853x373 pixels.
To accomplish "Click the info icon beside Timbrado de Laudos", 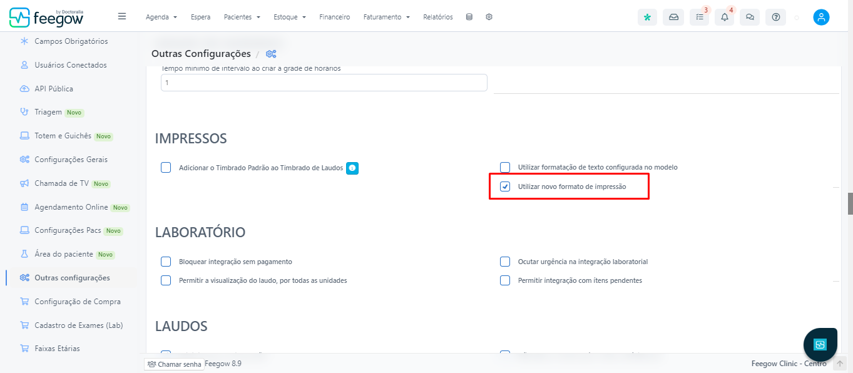I will pyautogui.click(x=352, y=168).
